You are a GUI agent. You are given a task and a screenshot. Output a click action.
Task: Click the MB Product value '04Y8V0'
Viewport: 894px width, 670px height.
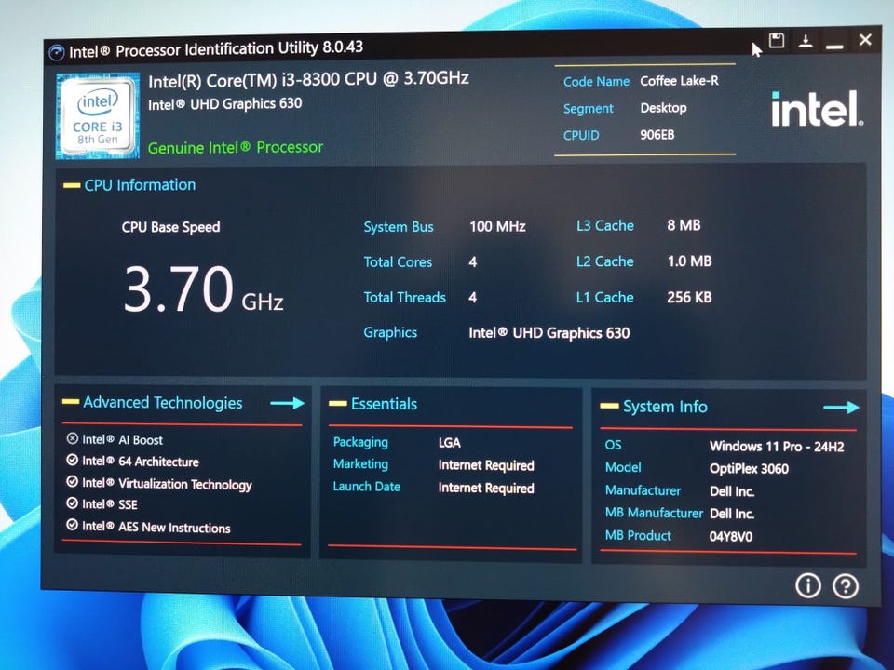731,537
